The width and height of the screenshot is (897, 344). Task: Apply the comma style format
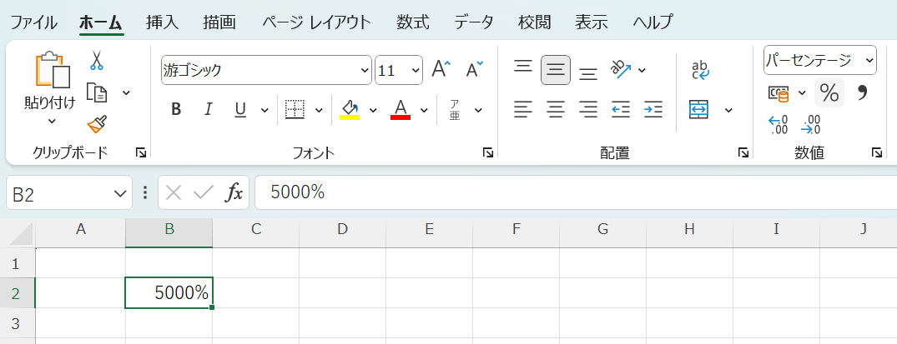(x=862, y=92)
